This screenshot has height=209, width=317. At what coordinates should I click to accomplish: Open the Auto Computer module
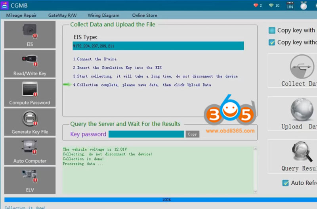point(30,151)
